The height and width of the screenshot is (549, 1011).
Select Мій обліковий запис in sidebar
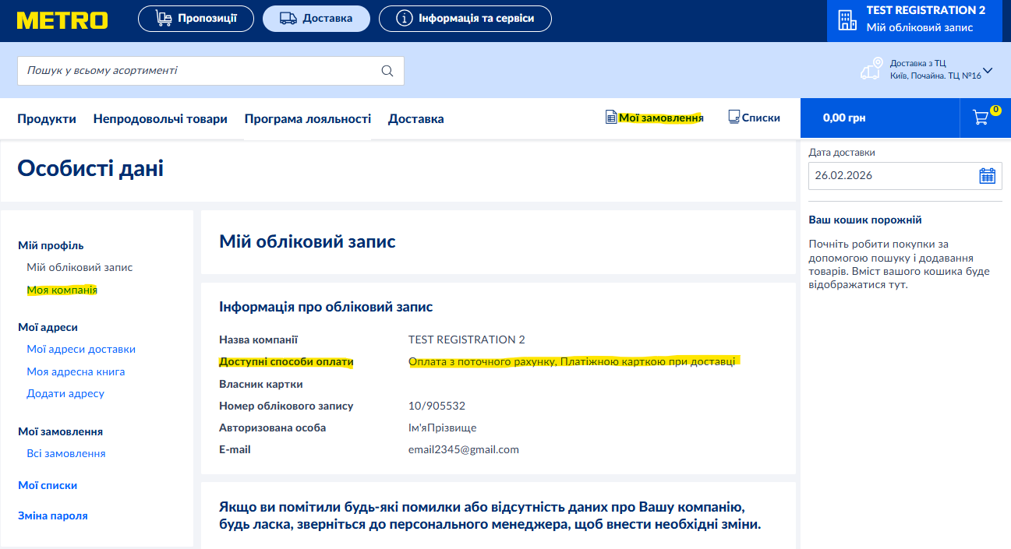coord(80,267)
